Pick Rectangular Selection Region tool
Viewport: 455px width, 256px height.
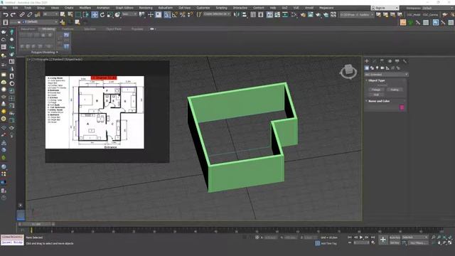tap(78, 14)
